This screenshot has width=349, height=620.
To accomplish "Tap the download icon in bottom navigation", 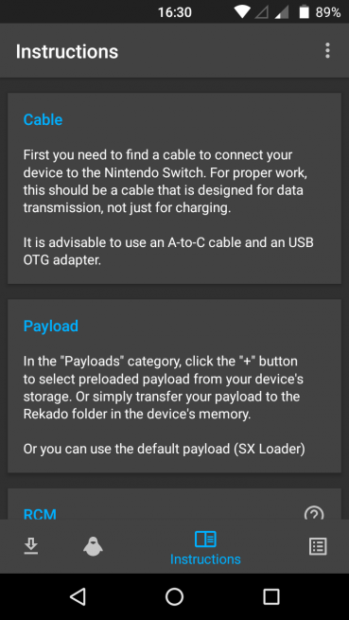I will tap(31, 546).
